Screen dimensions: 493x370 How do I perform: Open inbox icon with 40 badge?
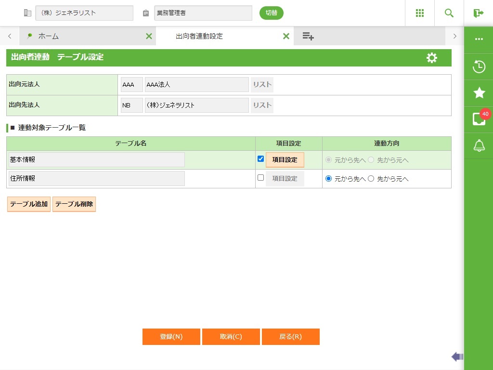(479, 119)
